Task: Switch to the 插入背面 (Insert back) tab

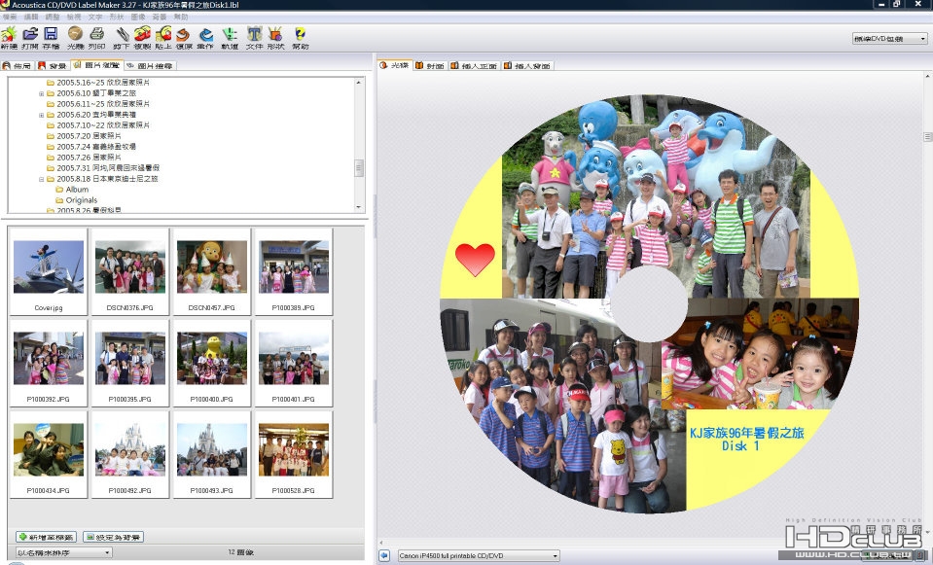Action: point(527,65)
